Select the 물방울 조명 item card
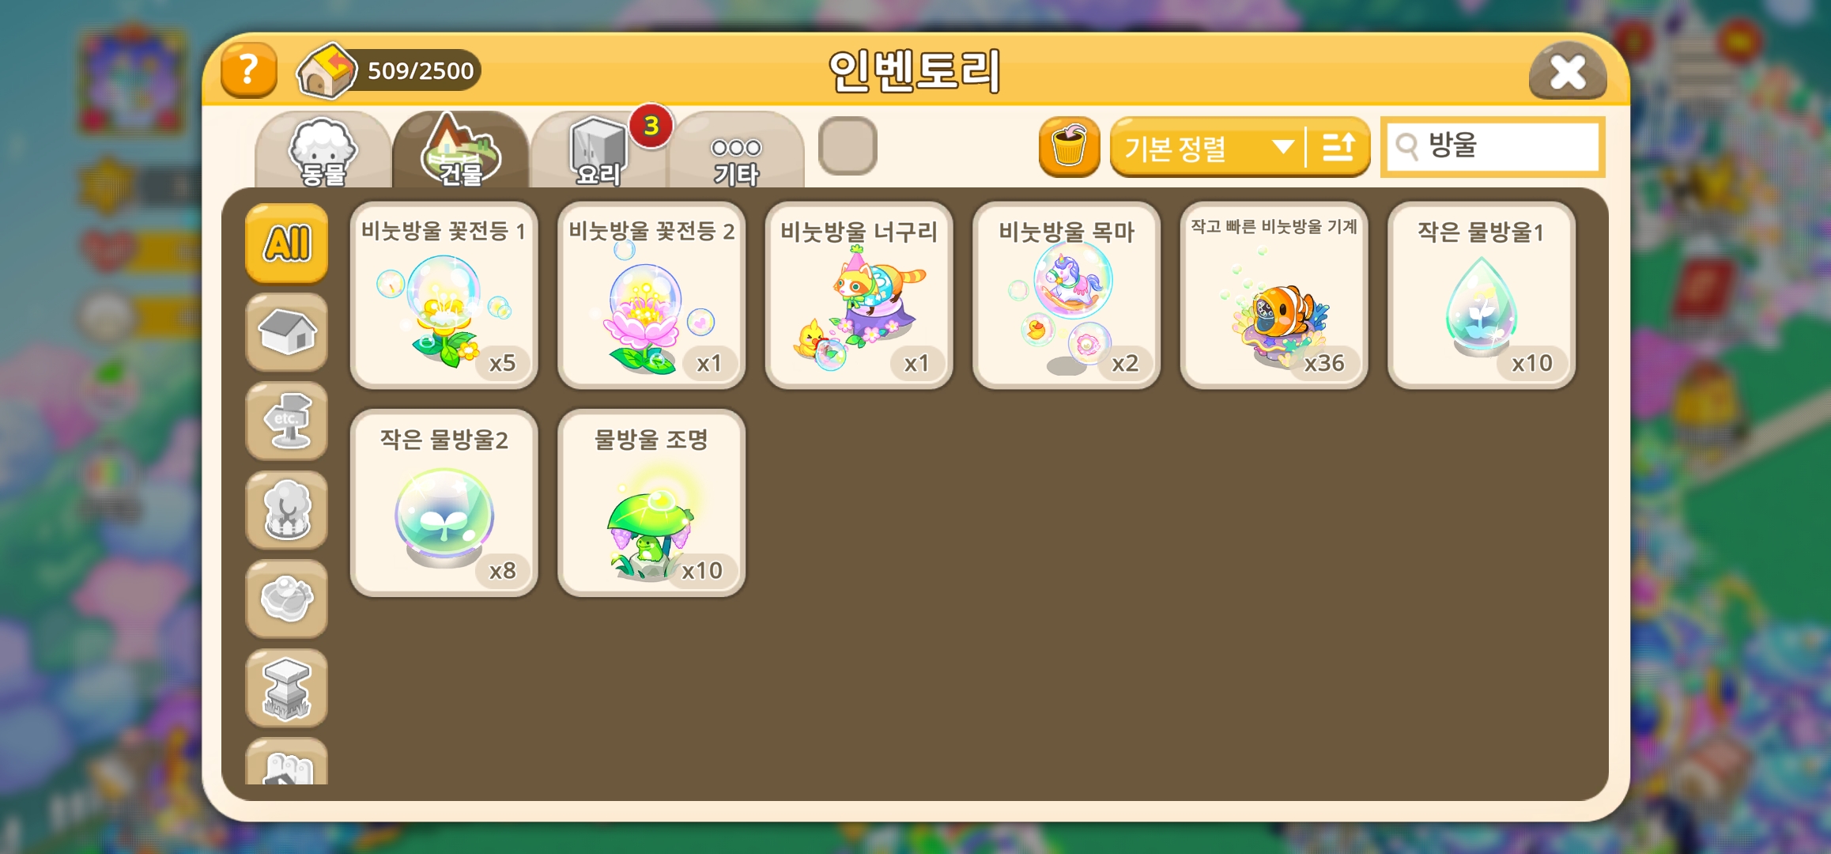 651,503
